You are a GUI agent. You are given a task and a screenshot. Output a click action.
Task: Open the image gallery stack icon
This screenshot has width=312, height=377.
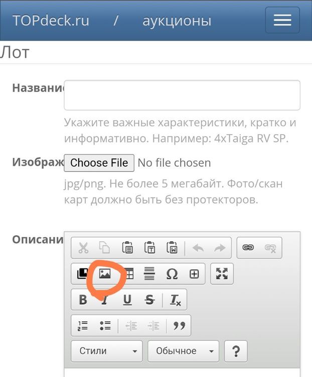(82, 273)
